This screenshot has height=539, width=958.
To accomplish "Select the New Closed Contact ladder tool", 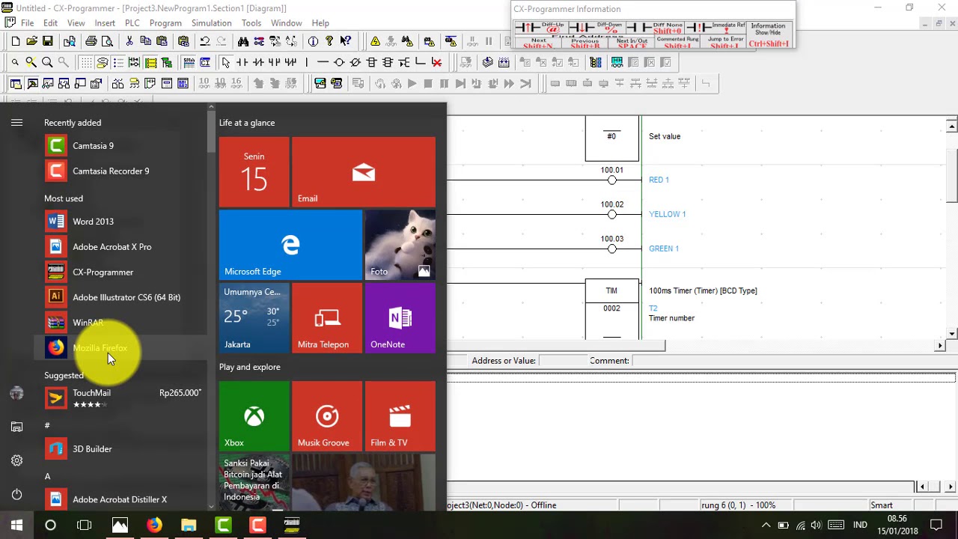I will [258, 63].
